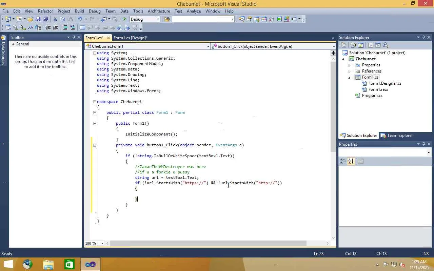Switch to the Team Explorer tab
The width and height of the screenshot is (434, 271).
pos(397,135)
